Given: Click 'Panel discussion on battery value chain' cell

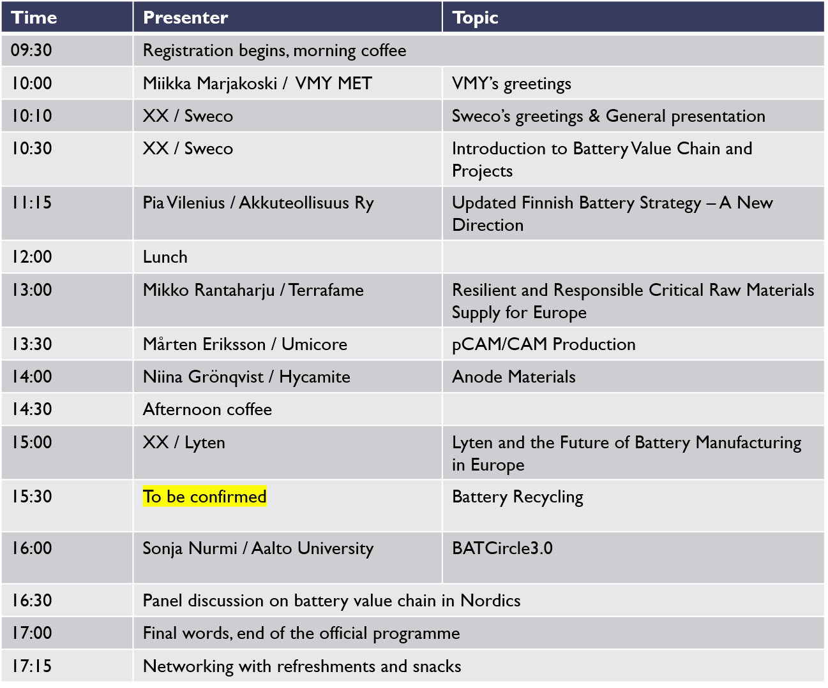Looking at the screenshot, I should tap(479, 601).
